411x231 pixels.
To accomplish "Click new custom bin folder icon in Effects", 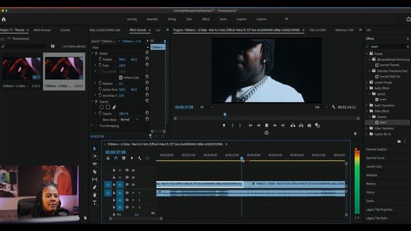I will 399,141.
